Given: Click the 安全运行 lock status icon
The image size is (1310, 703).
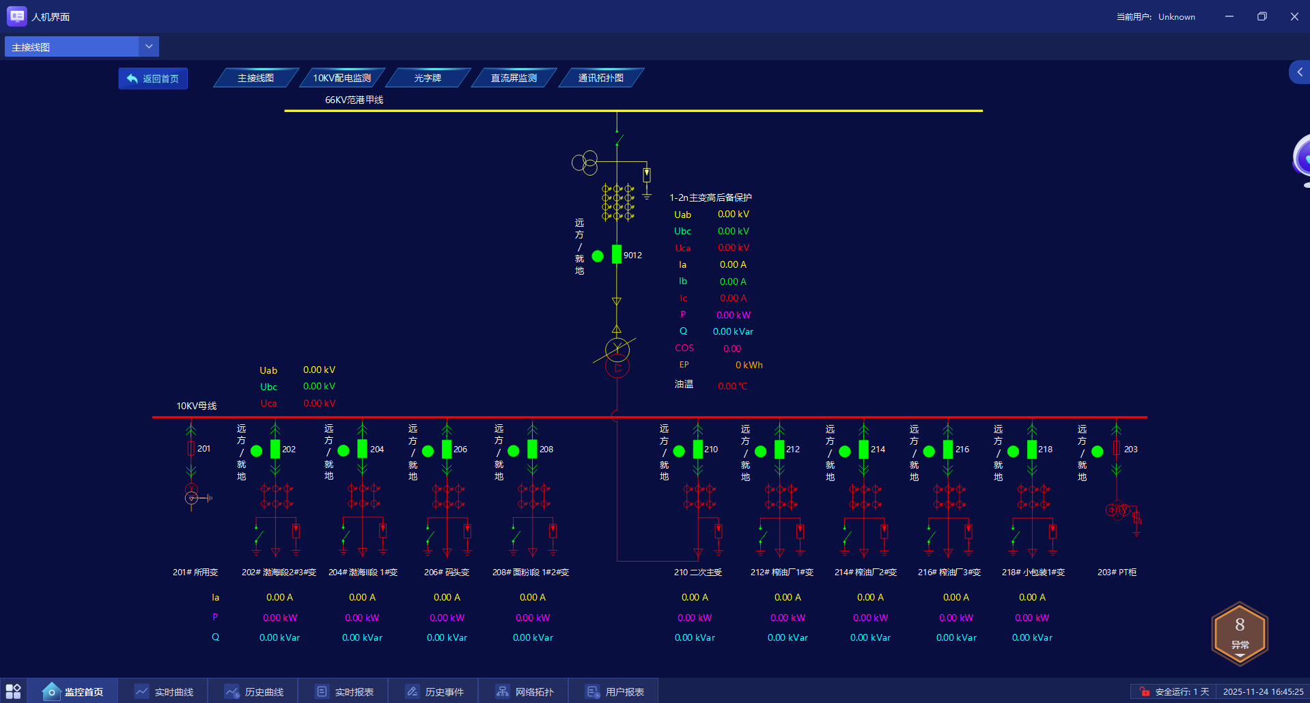Looking at the screenshot, I should [x=1144, y=691].
